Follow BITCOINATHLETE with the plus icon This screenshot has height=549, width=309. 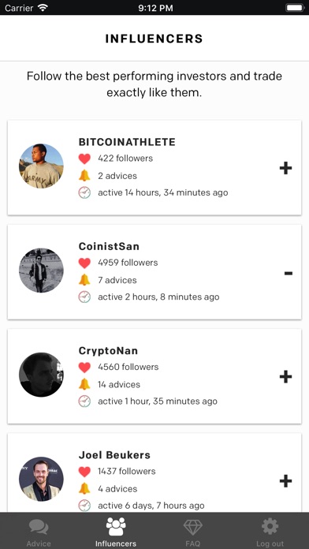(285, 169)
